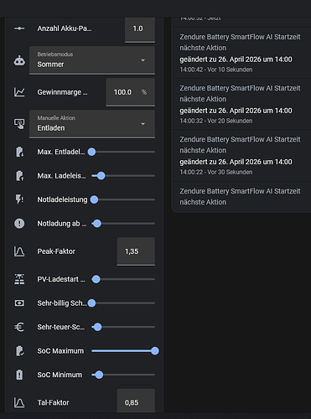
Task: Open the logbook entry from 14:00:32 - Vor 20 Sekunden
Action: [x=241, y=104]
